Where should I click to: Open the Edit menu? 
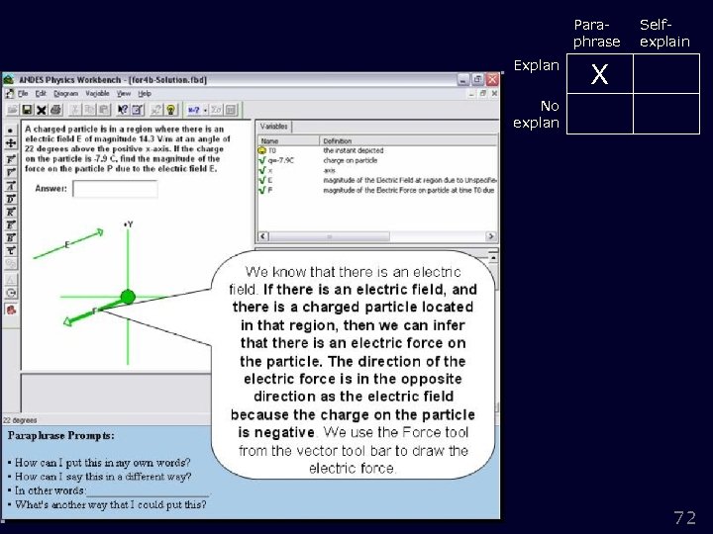tap(41, 94)
